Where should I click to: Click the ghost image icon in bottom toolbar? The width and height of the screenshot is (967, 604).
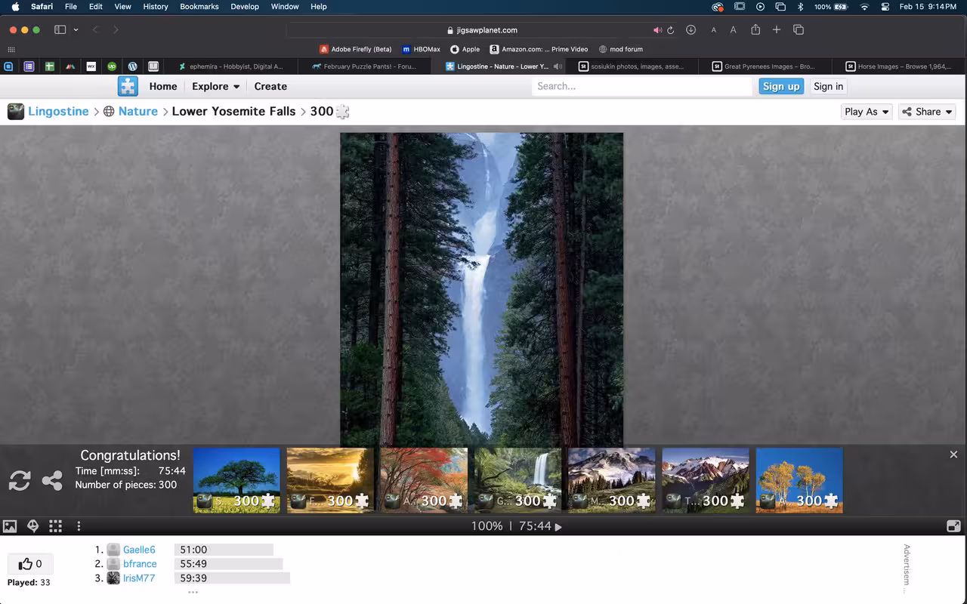pyautogui.click(x=32, y=526)
